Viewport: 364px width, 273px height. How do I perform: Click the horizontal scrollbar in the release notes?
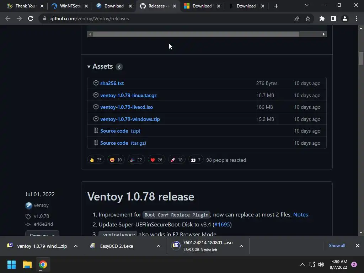point(196,34)
